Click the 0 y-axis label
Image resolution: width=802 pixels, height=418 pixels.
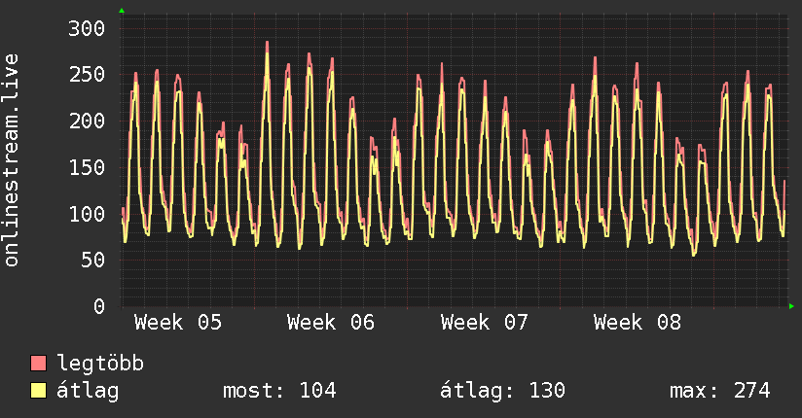click(99, 306)
